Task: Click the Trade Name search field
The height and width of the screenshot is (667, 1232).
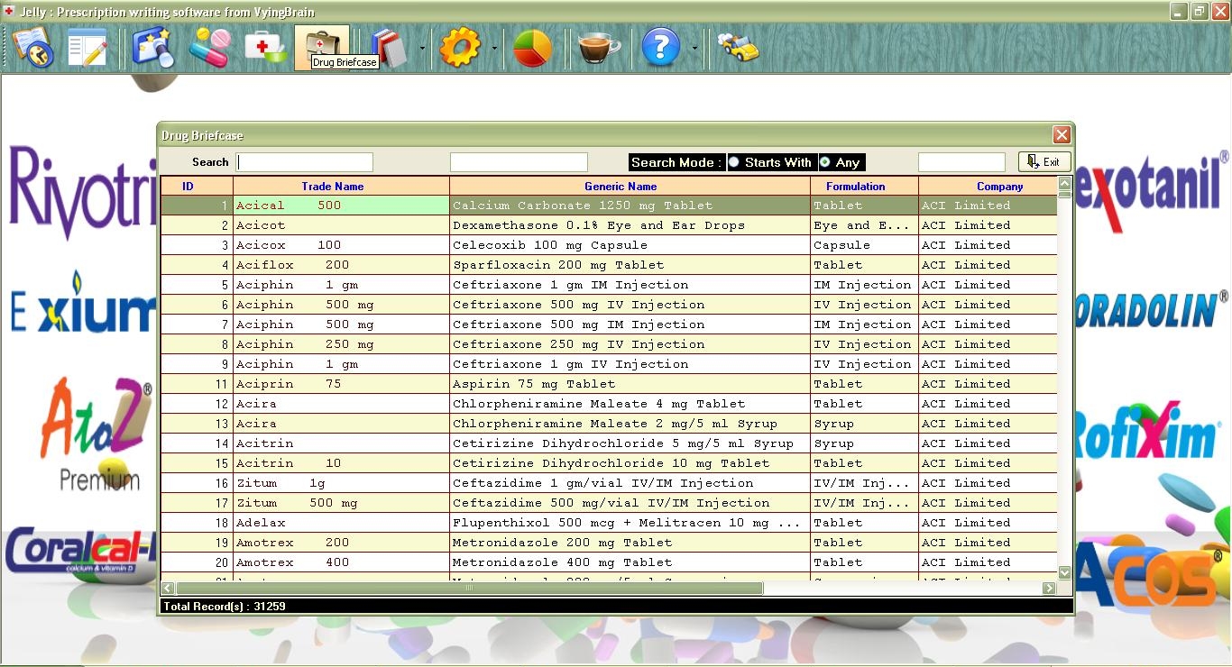Action: 305,162
